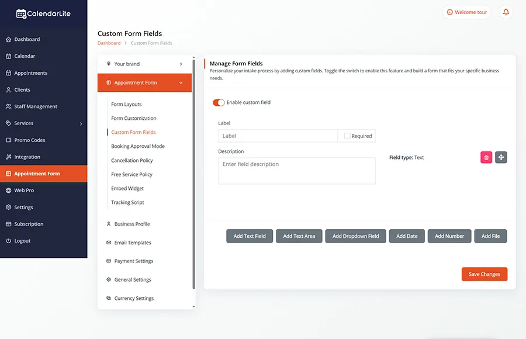
Task: Click Add Dropdown Field button
Action: tap(355, 236)
